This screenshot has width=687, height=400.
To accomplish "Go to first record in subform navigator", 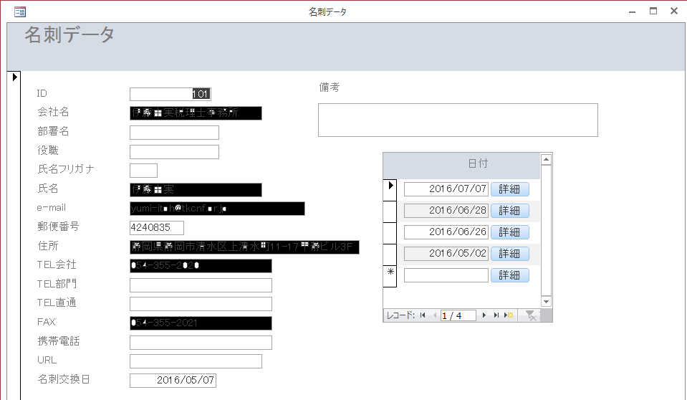I will [423, 315].
